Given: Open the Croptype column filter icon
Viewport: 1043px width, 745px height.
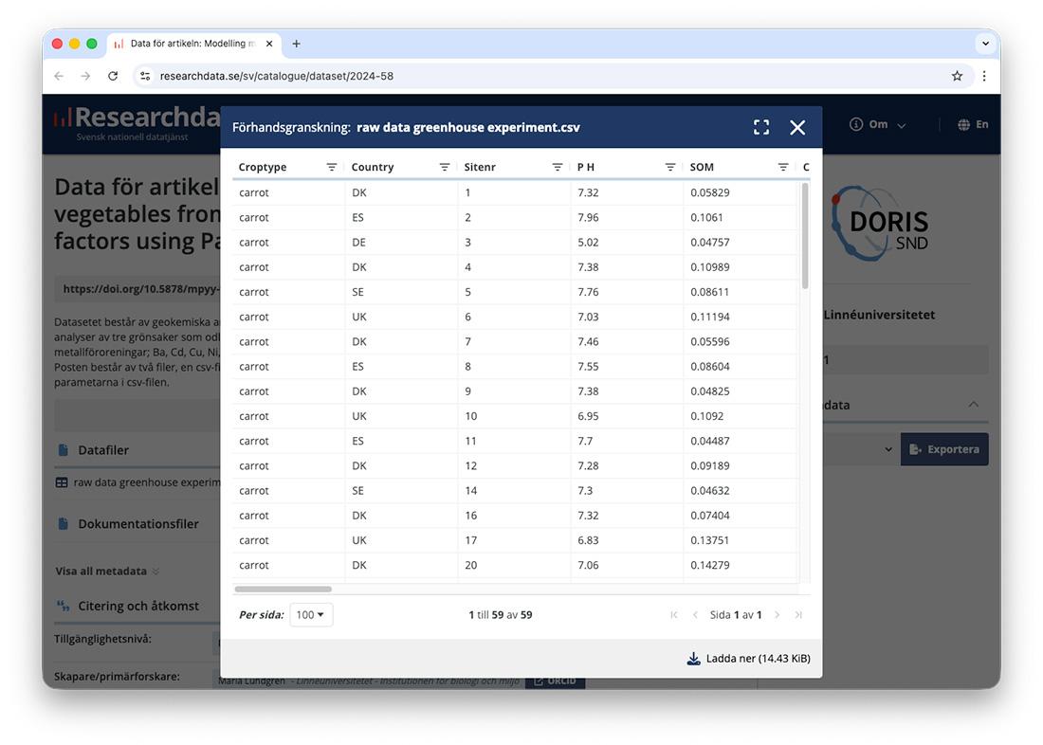Looking at the screenshot, I should tap(332, 166).
